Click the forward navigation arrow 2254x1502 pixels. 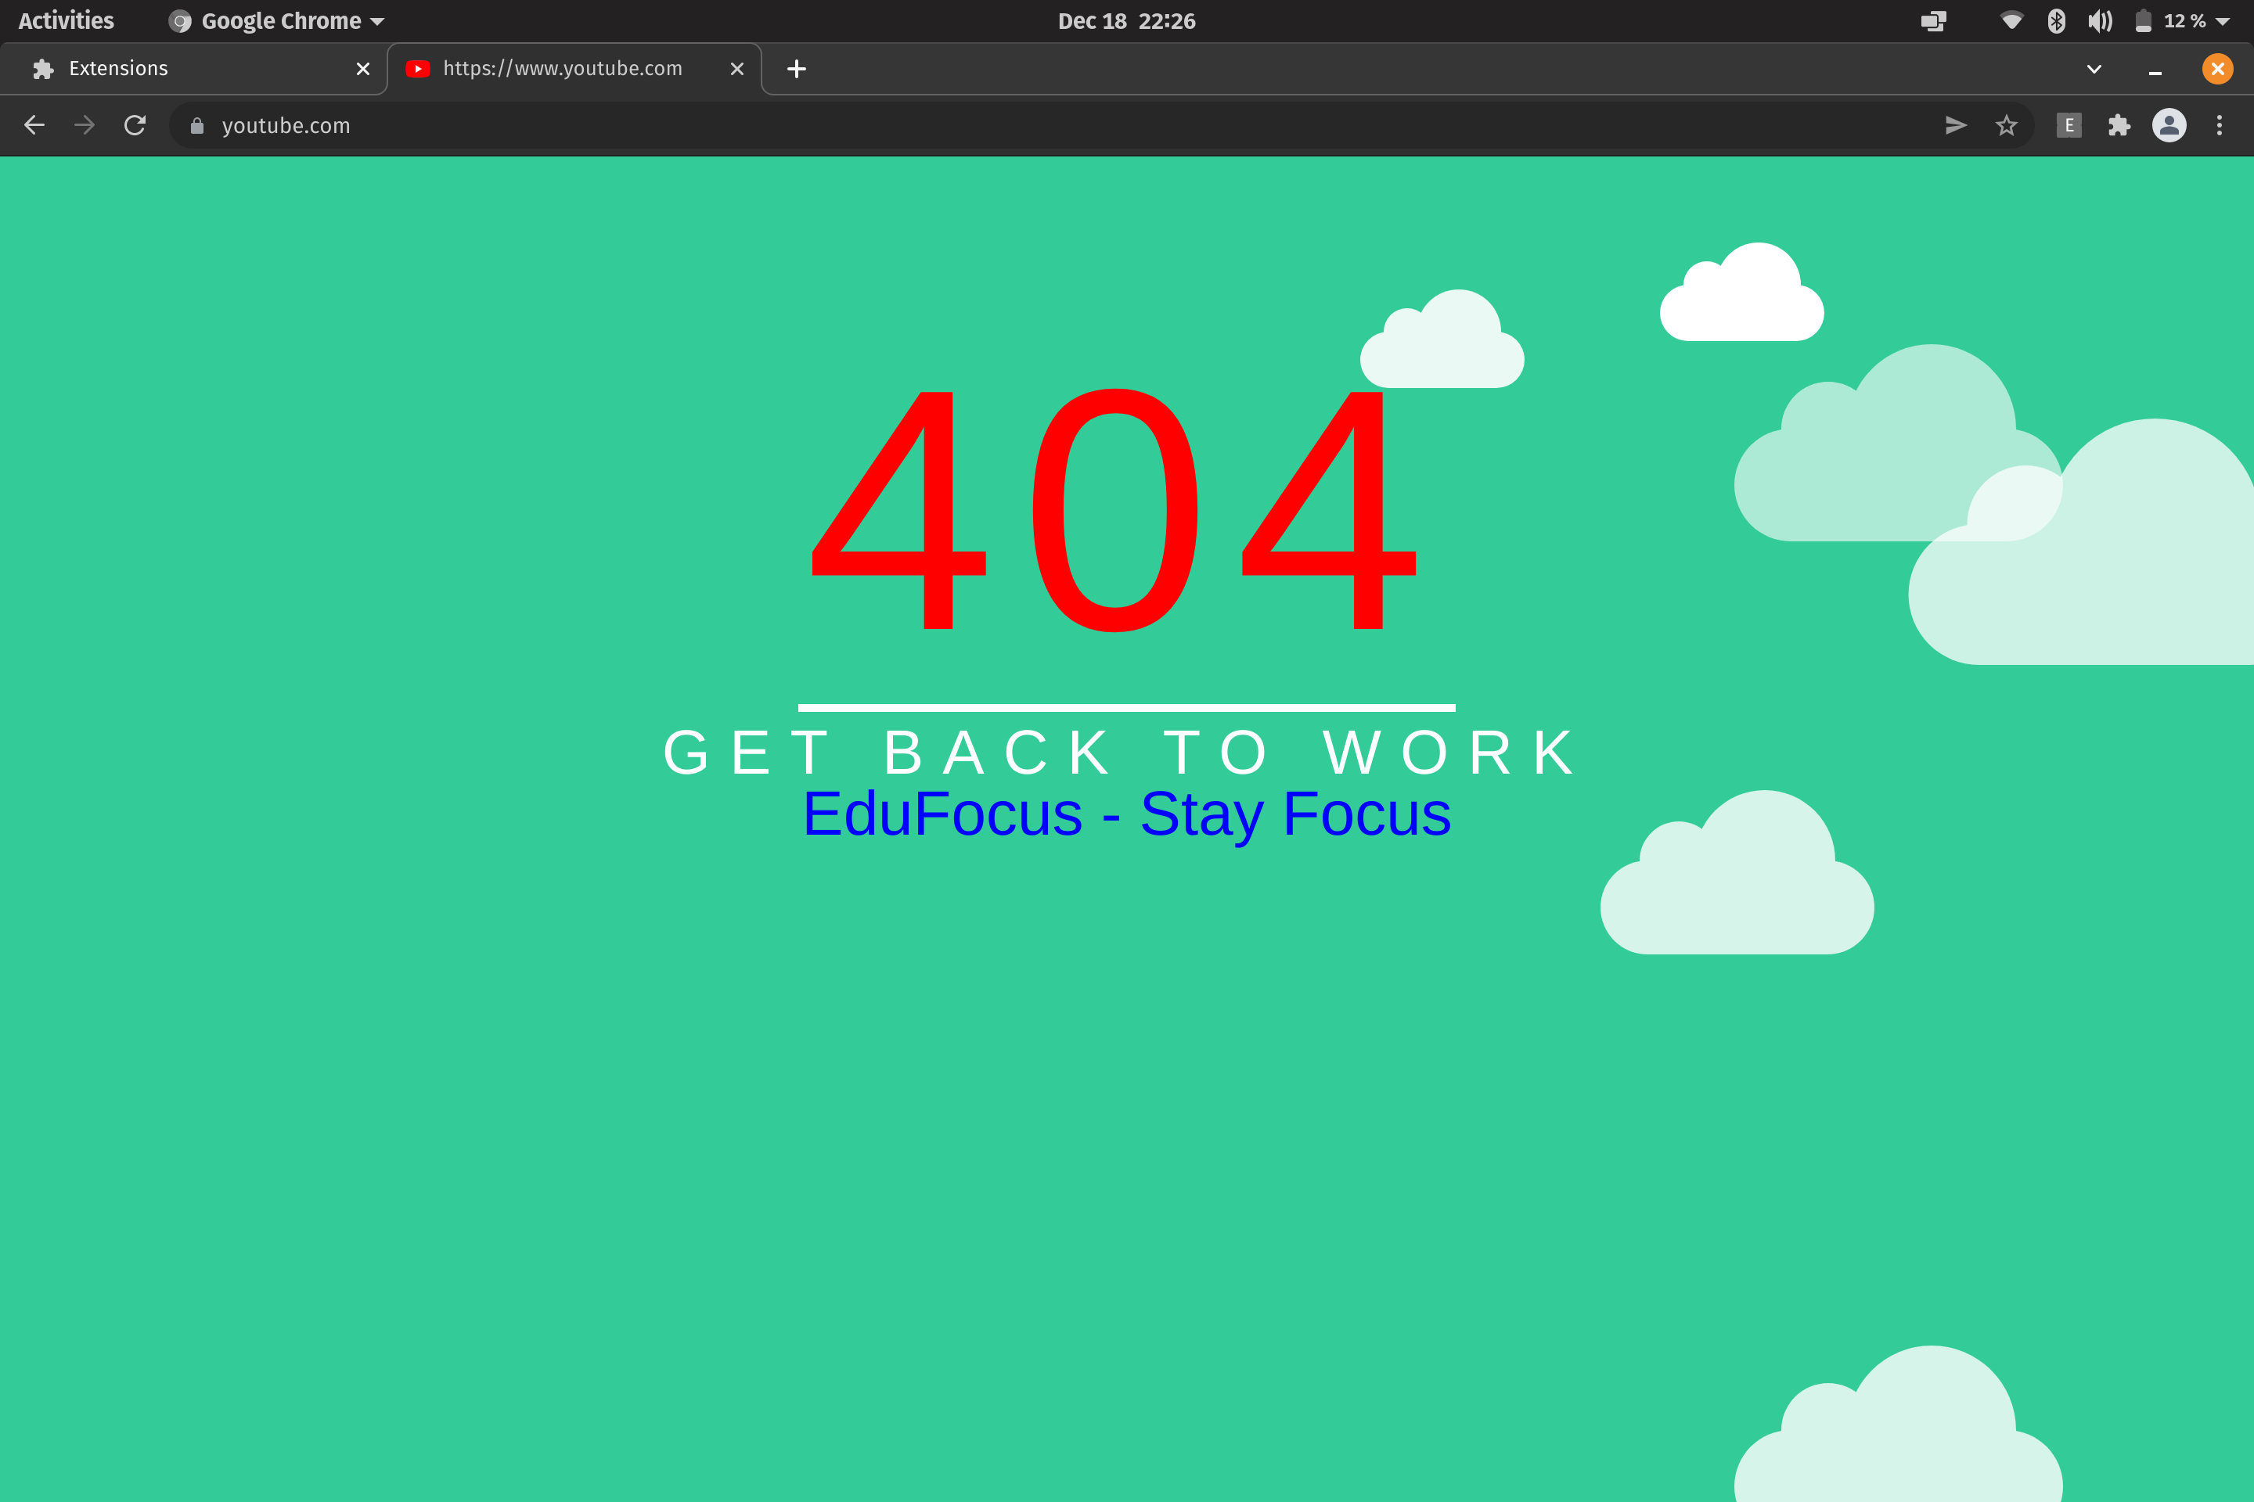[x=85, y=125]
